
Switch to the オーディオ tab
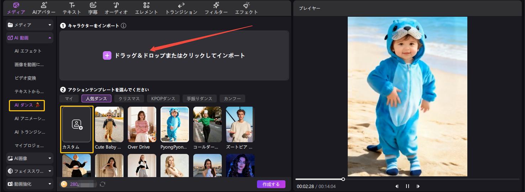click(x=116, y=8)
